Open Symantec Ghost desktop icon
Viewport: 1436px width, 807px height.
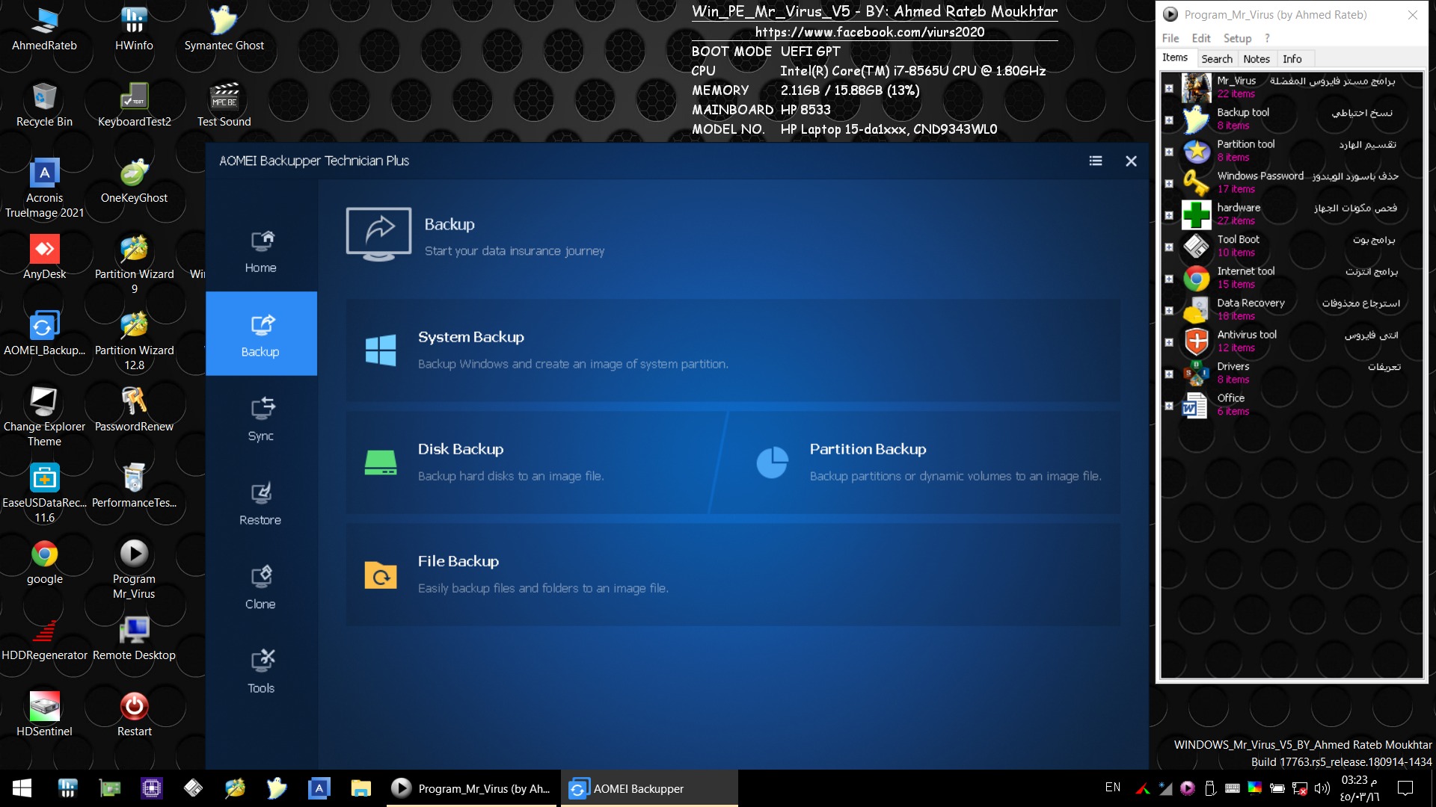tap(224, 30)
